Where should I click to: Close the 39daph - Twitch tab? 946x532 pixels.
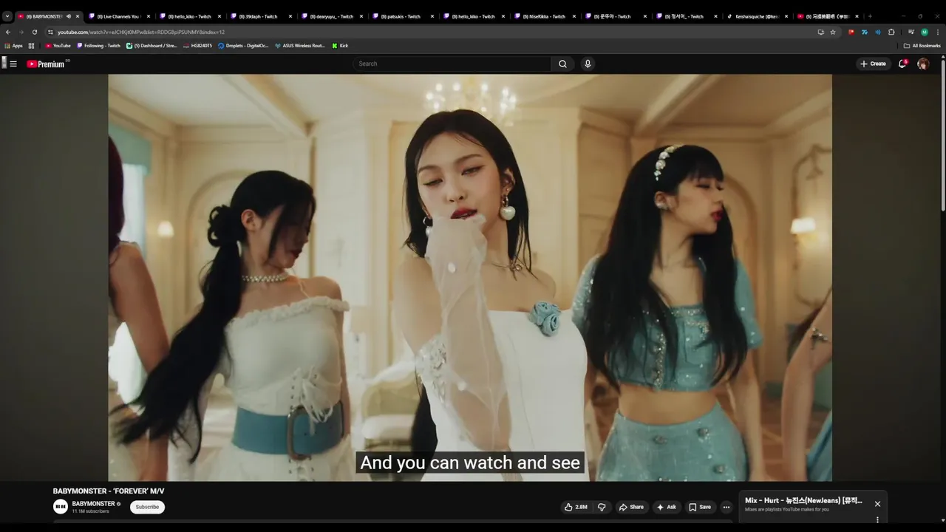(x=290, y=16)
